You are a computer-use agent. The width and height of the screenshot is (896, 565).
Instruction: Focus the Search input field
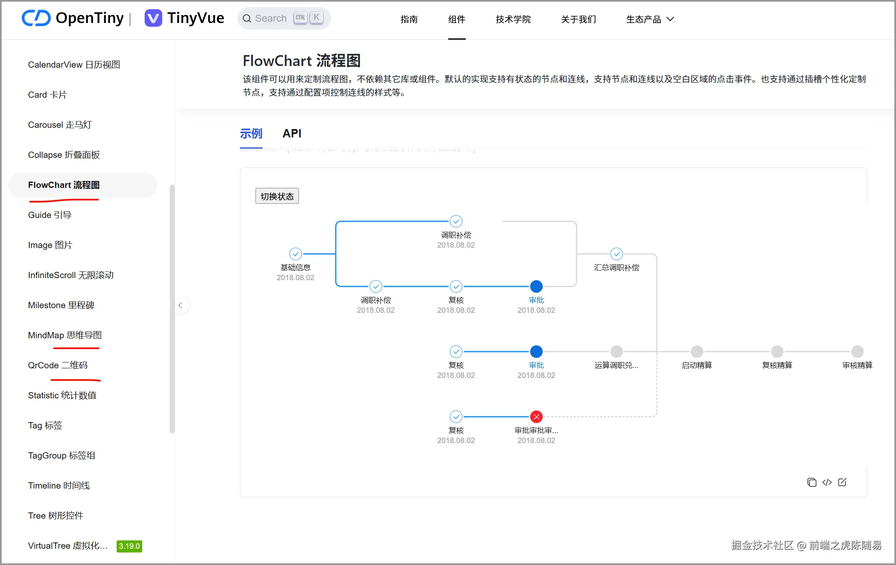pyautogui.click(x=271, y=18)
